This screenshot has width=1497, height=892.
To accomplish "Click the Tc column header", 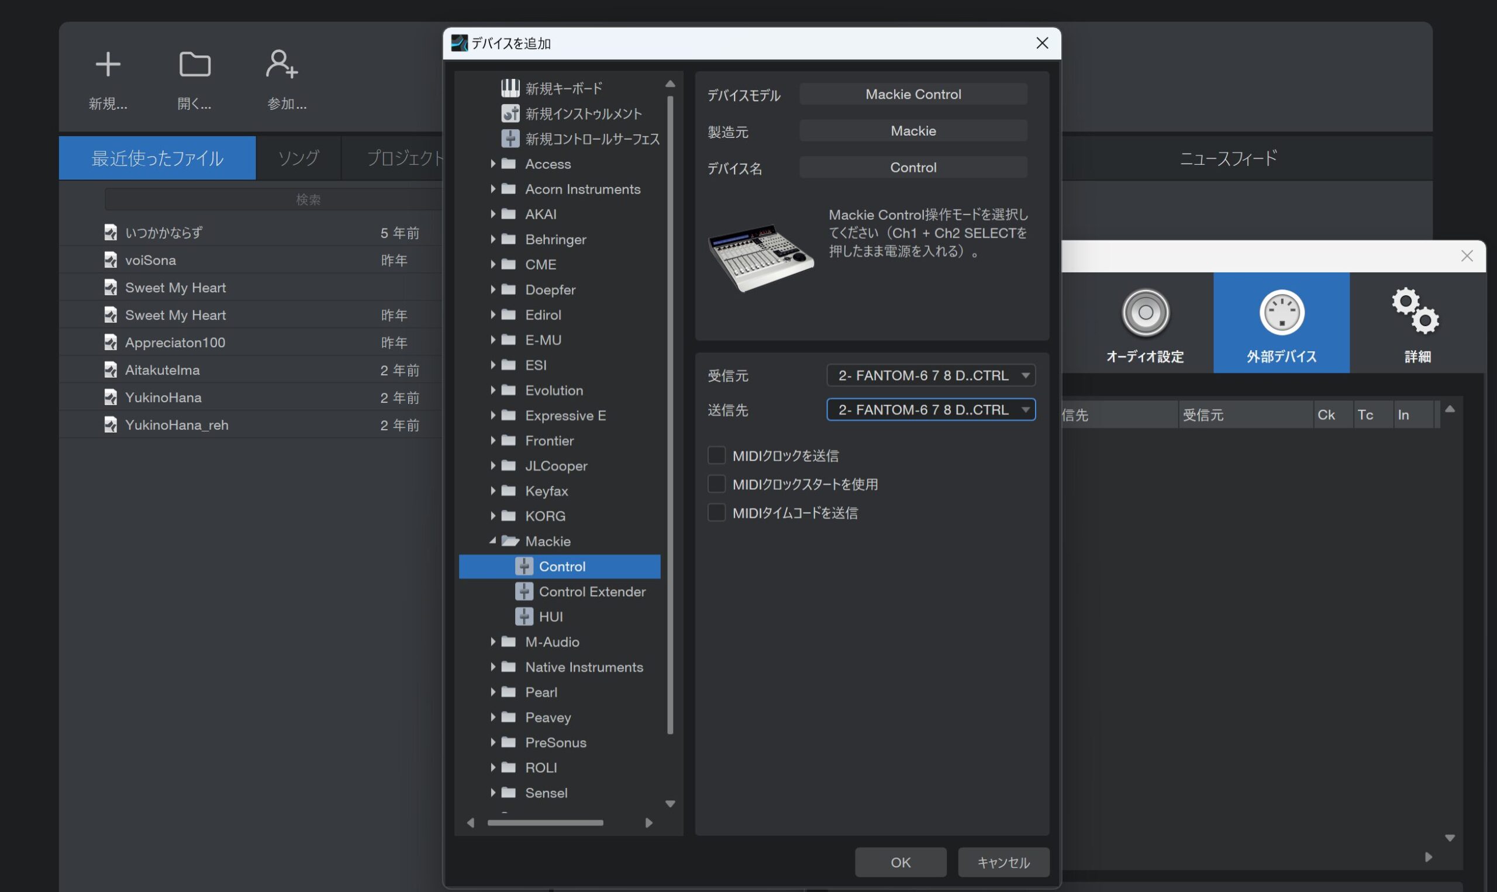I will pyautogui.click(x=1372, y=415).
